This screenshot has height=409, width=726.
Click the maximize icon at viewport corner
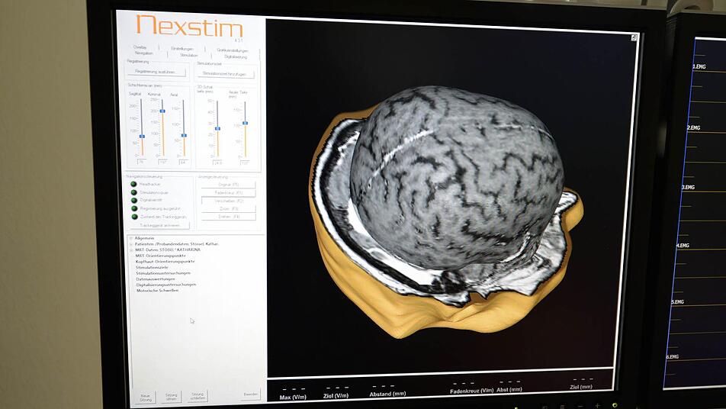(x=634, y=37)
